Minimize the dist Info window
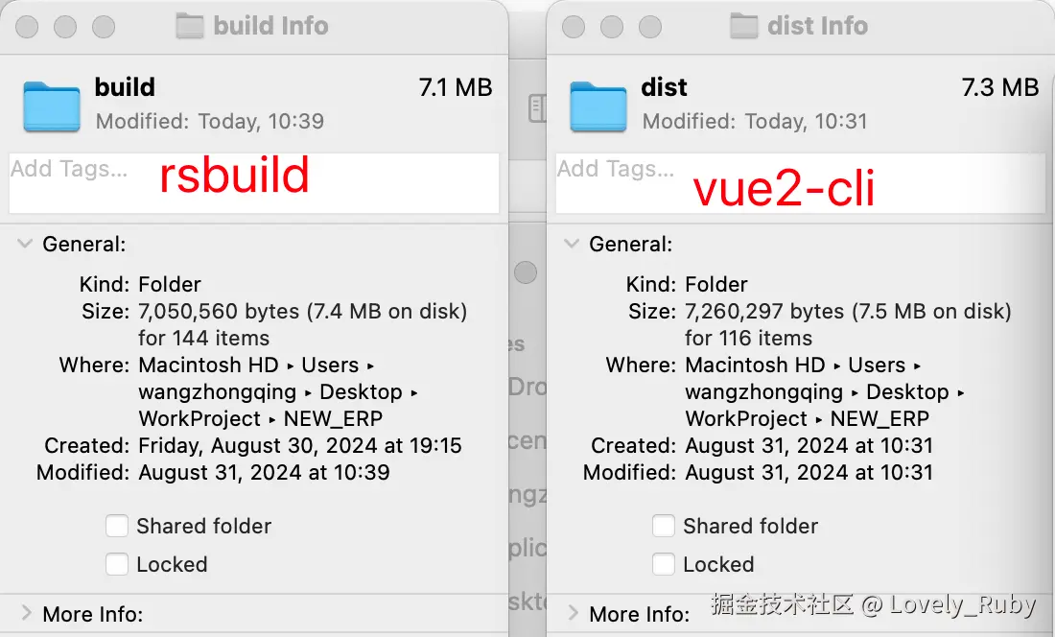The height and width of the screenshot is (637, 1055). tap(612, 27)
